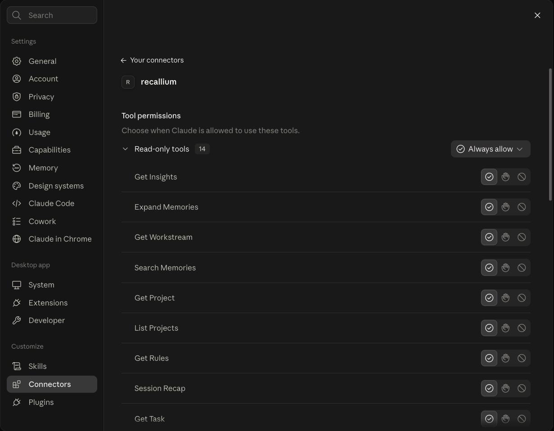This screenshot has height=431, width=554.
Task: Set Get Project to needs approval
Action: tap(505, 298)
